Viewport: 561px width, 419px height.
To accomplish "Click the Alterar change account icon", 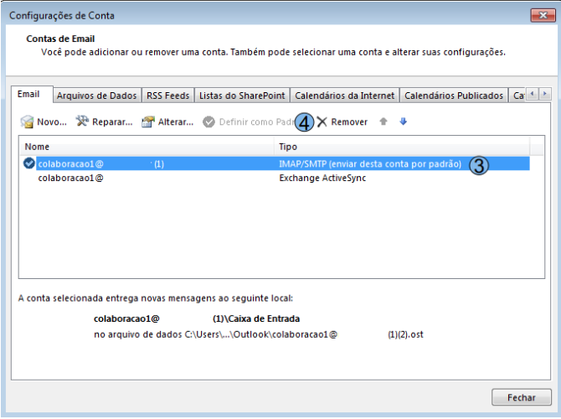I will tap(147, 122).
